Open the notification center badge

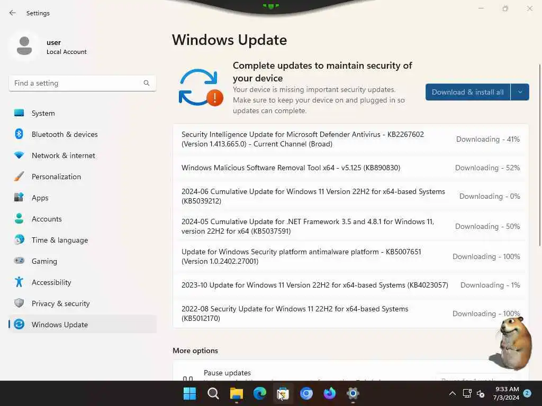(527, 393)
